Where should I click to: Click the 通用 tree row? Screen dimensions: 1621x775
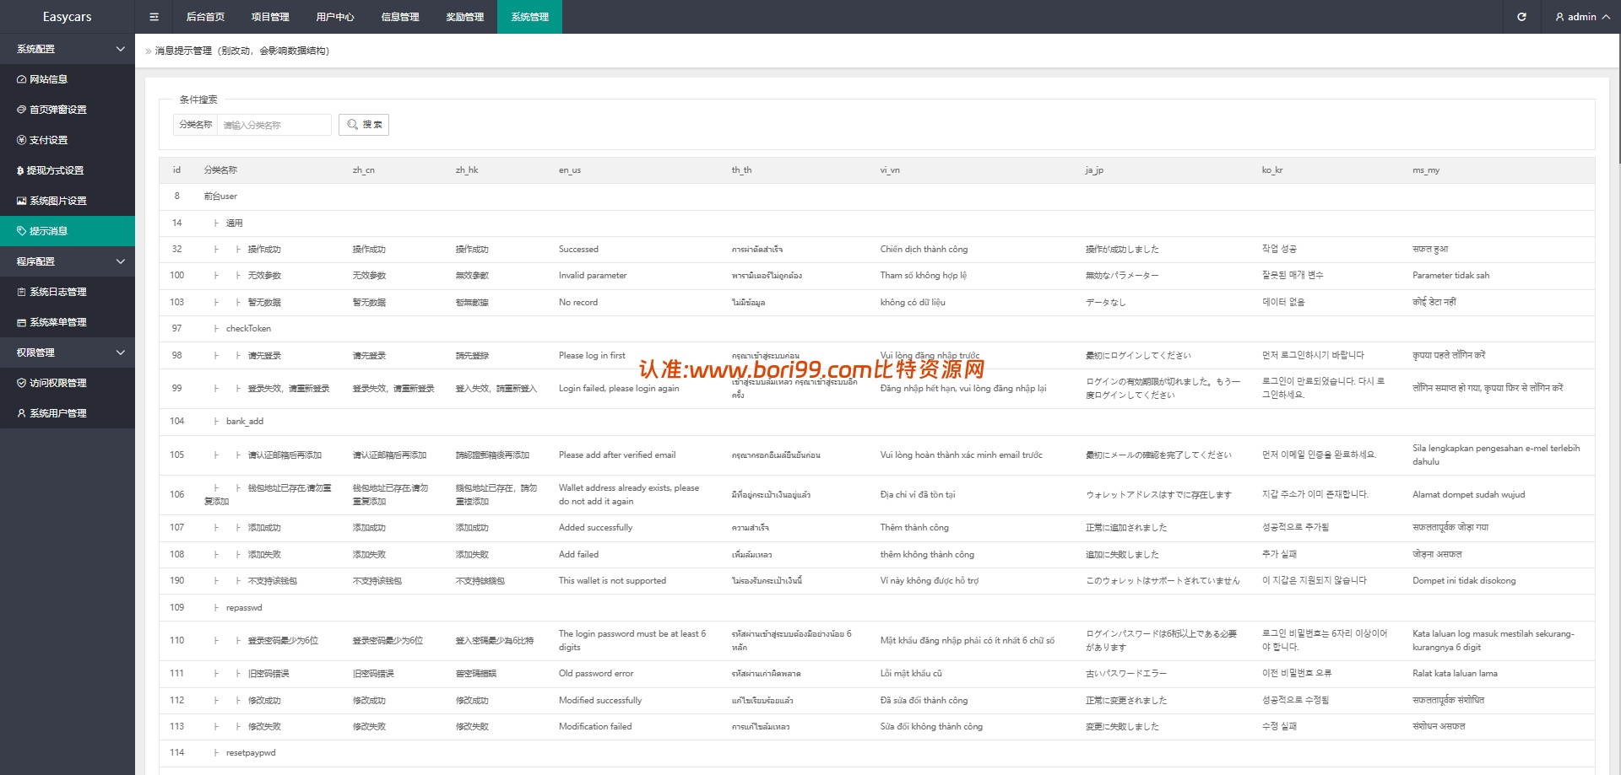[877, 223]
